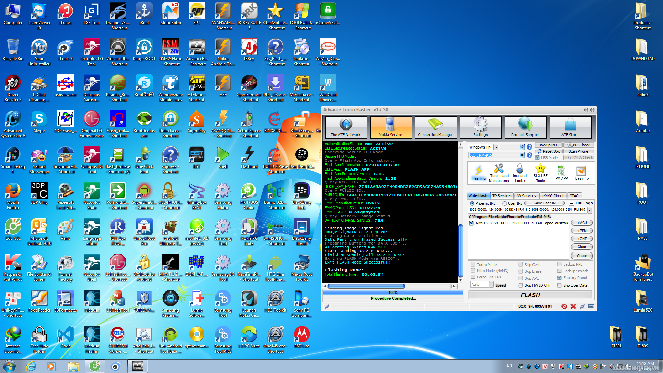This screenshot has width=663, height=373.
Task: Open SL3 LBF Tools star icon
Action: tap(540, 173)
